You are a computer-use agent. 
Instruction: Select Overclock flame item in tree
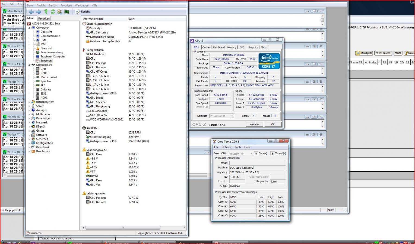46,48
